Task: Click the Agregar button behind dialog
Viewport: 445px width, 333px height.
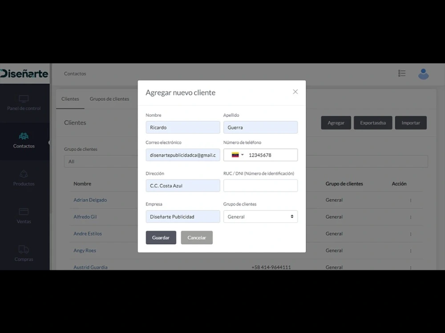Action: point(336,123)
